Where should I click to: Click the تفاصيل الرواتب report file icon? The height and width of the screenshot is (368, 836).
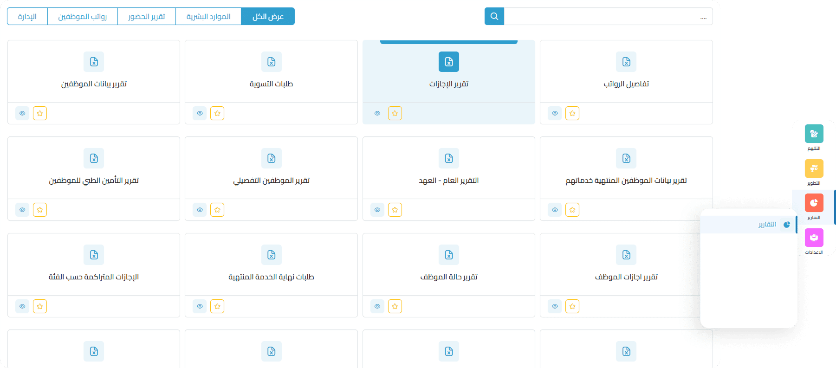coord(626,62)
